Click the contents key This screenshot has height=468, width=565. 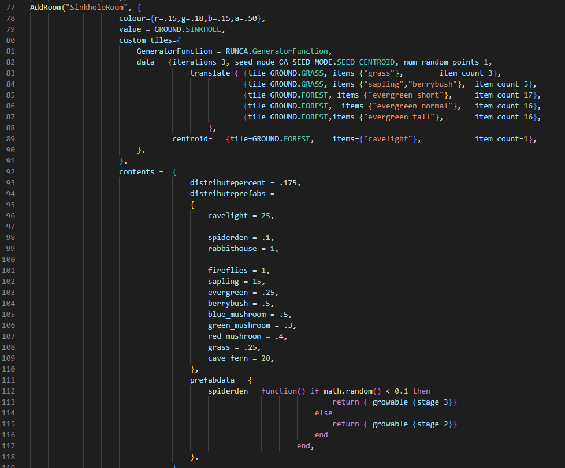[137, 172]
